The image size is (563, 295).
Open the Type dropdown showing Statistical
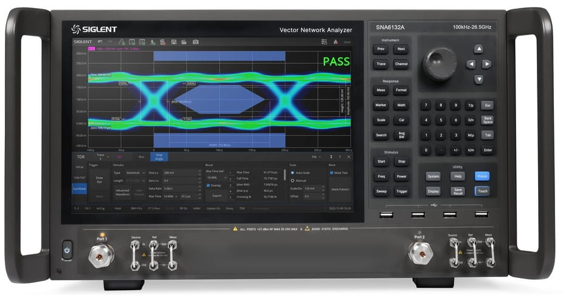pos(135,172)
